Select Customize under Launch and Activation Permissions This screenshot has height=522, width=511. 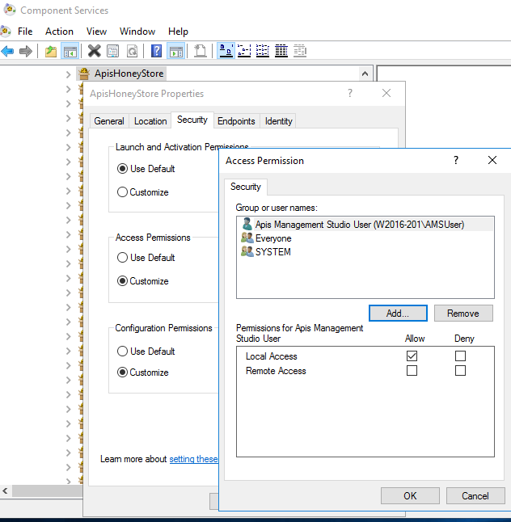tap(123, 192)
